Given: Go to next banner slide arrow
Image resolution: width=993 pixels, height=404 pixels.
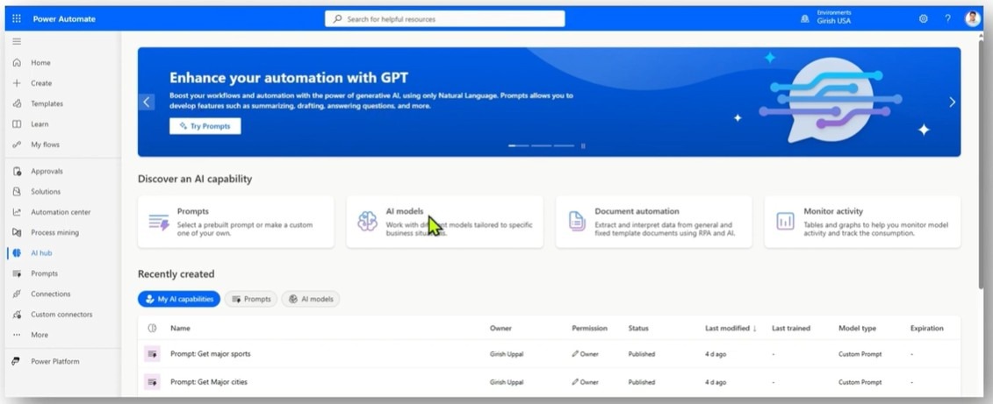Looking at the screenshot, I should pos(952,103).
